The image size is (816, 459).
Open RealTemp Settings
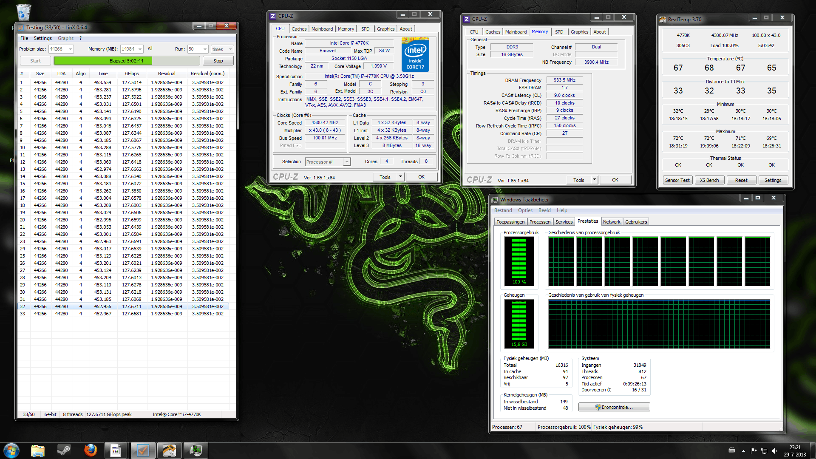tap(773, 180)
